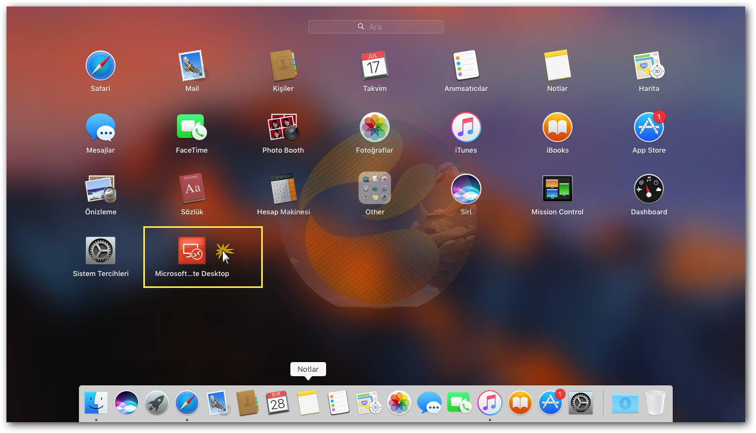Open Maps icon in the Dock
Viewport: 756px width, 433px height.
click(x=369, y=403)
